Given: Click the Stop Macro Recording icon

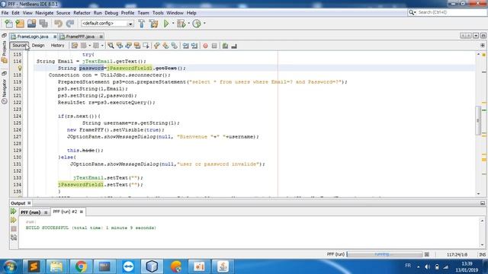Looking at the screenshot, I should tap(214, 46).
